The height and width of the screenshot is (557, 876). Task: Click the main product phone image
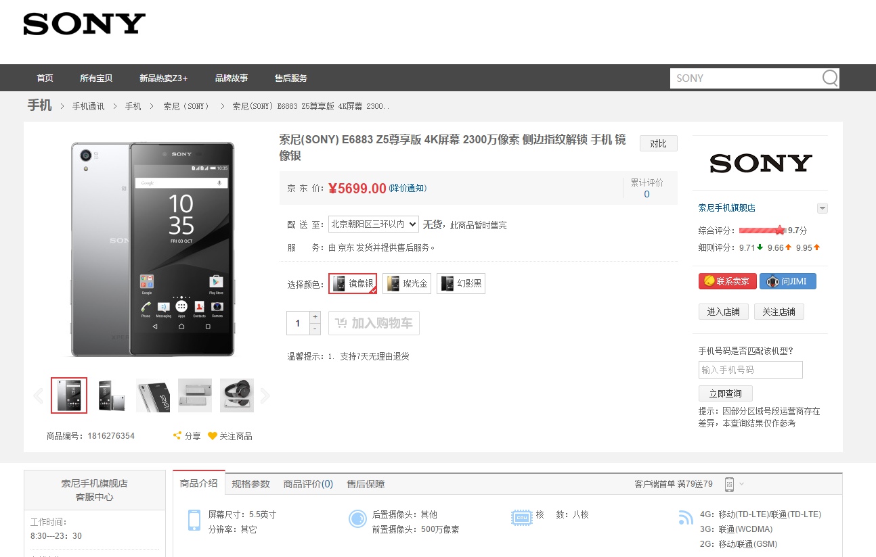point(153,249)
